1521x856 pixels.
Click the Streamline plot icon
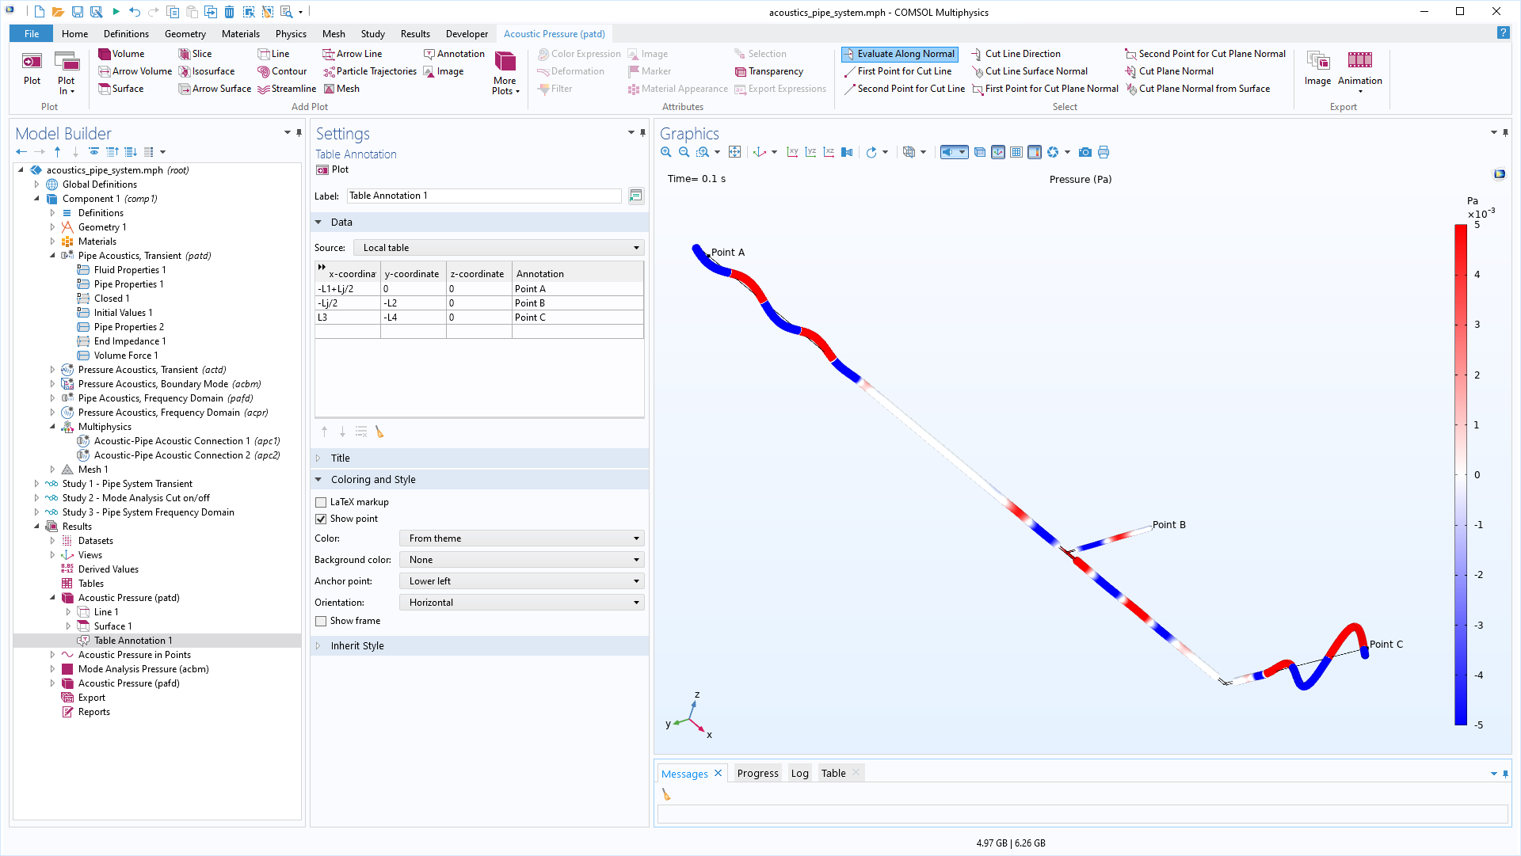264,89
